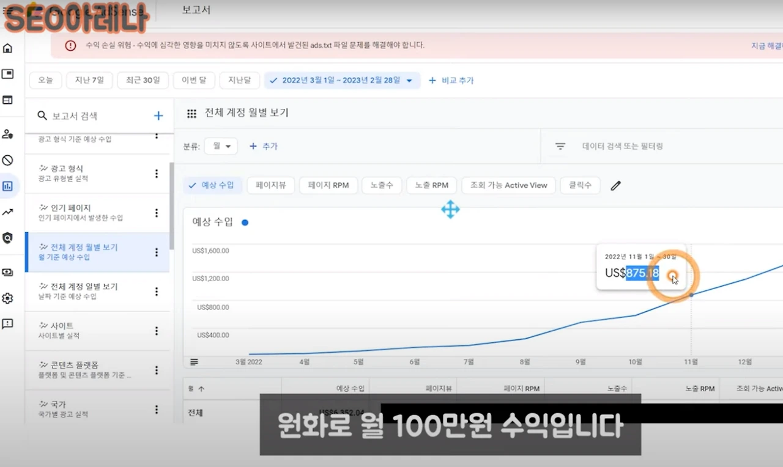
Task: Select the 콘텐츠 플랫폼 report
Action: (x=97, y=370)
